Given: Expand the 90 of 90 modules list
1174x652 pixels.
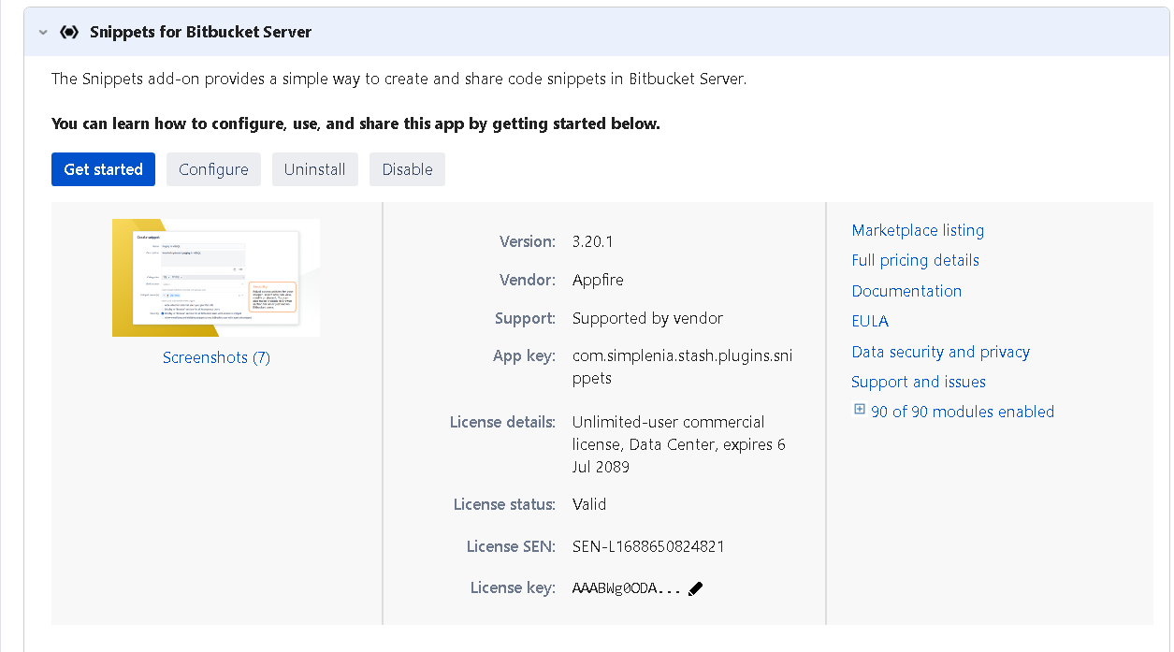Looking at the screenshot, I should point(962,412).
